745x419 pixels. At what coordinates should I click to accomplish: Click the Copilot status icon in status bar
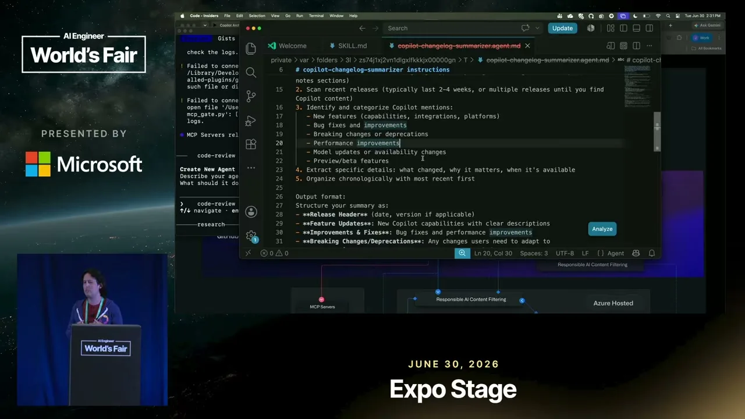pyautogui.click(x=636, y=253)
